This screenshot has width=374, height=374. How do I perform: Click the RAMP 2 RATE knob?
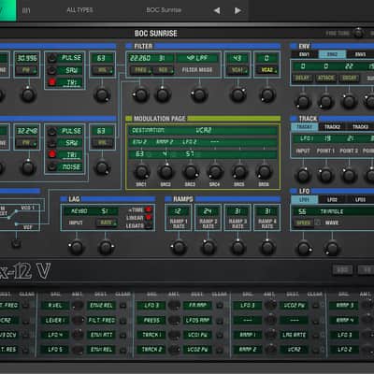pos(209,248)
